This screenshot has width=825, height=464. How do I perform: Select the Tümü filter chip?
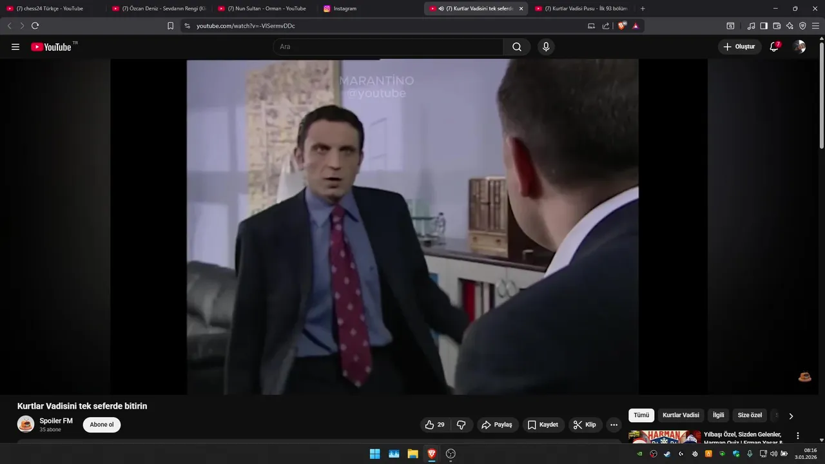[x=641, y=416]
